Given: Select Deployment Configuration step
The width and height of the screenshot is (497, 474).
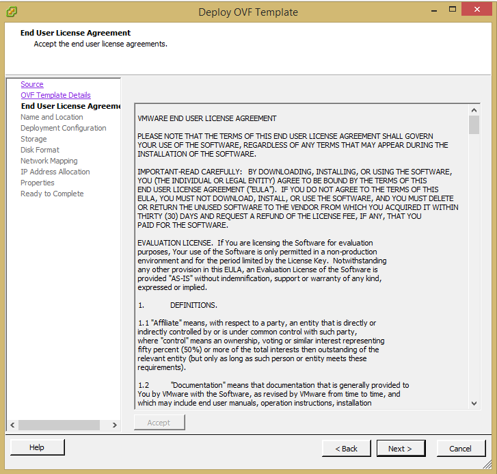Looking at the screenshot, I should [64, 128].
